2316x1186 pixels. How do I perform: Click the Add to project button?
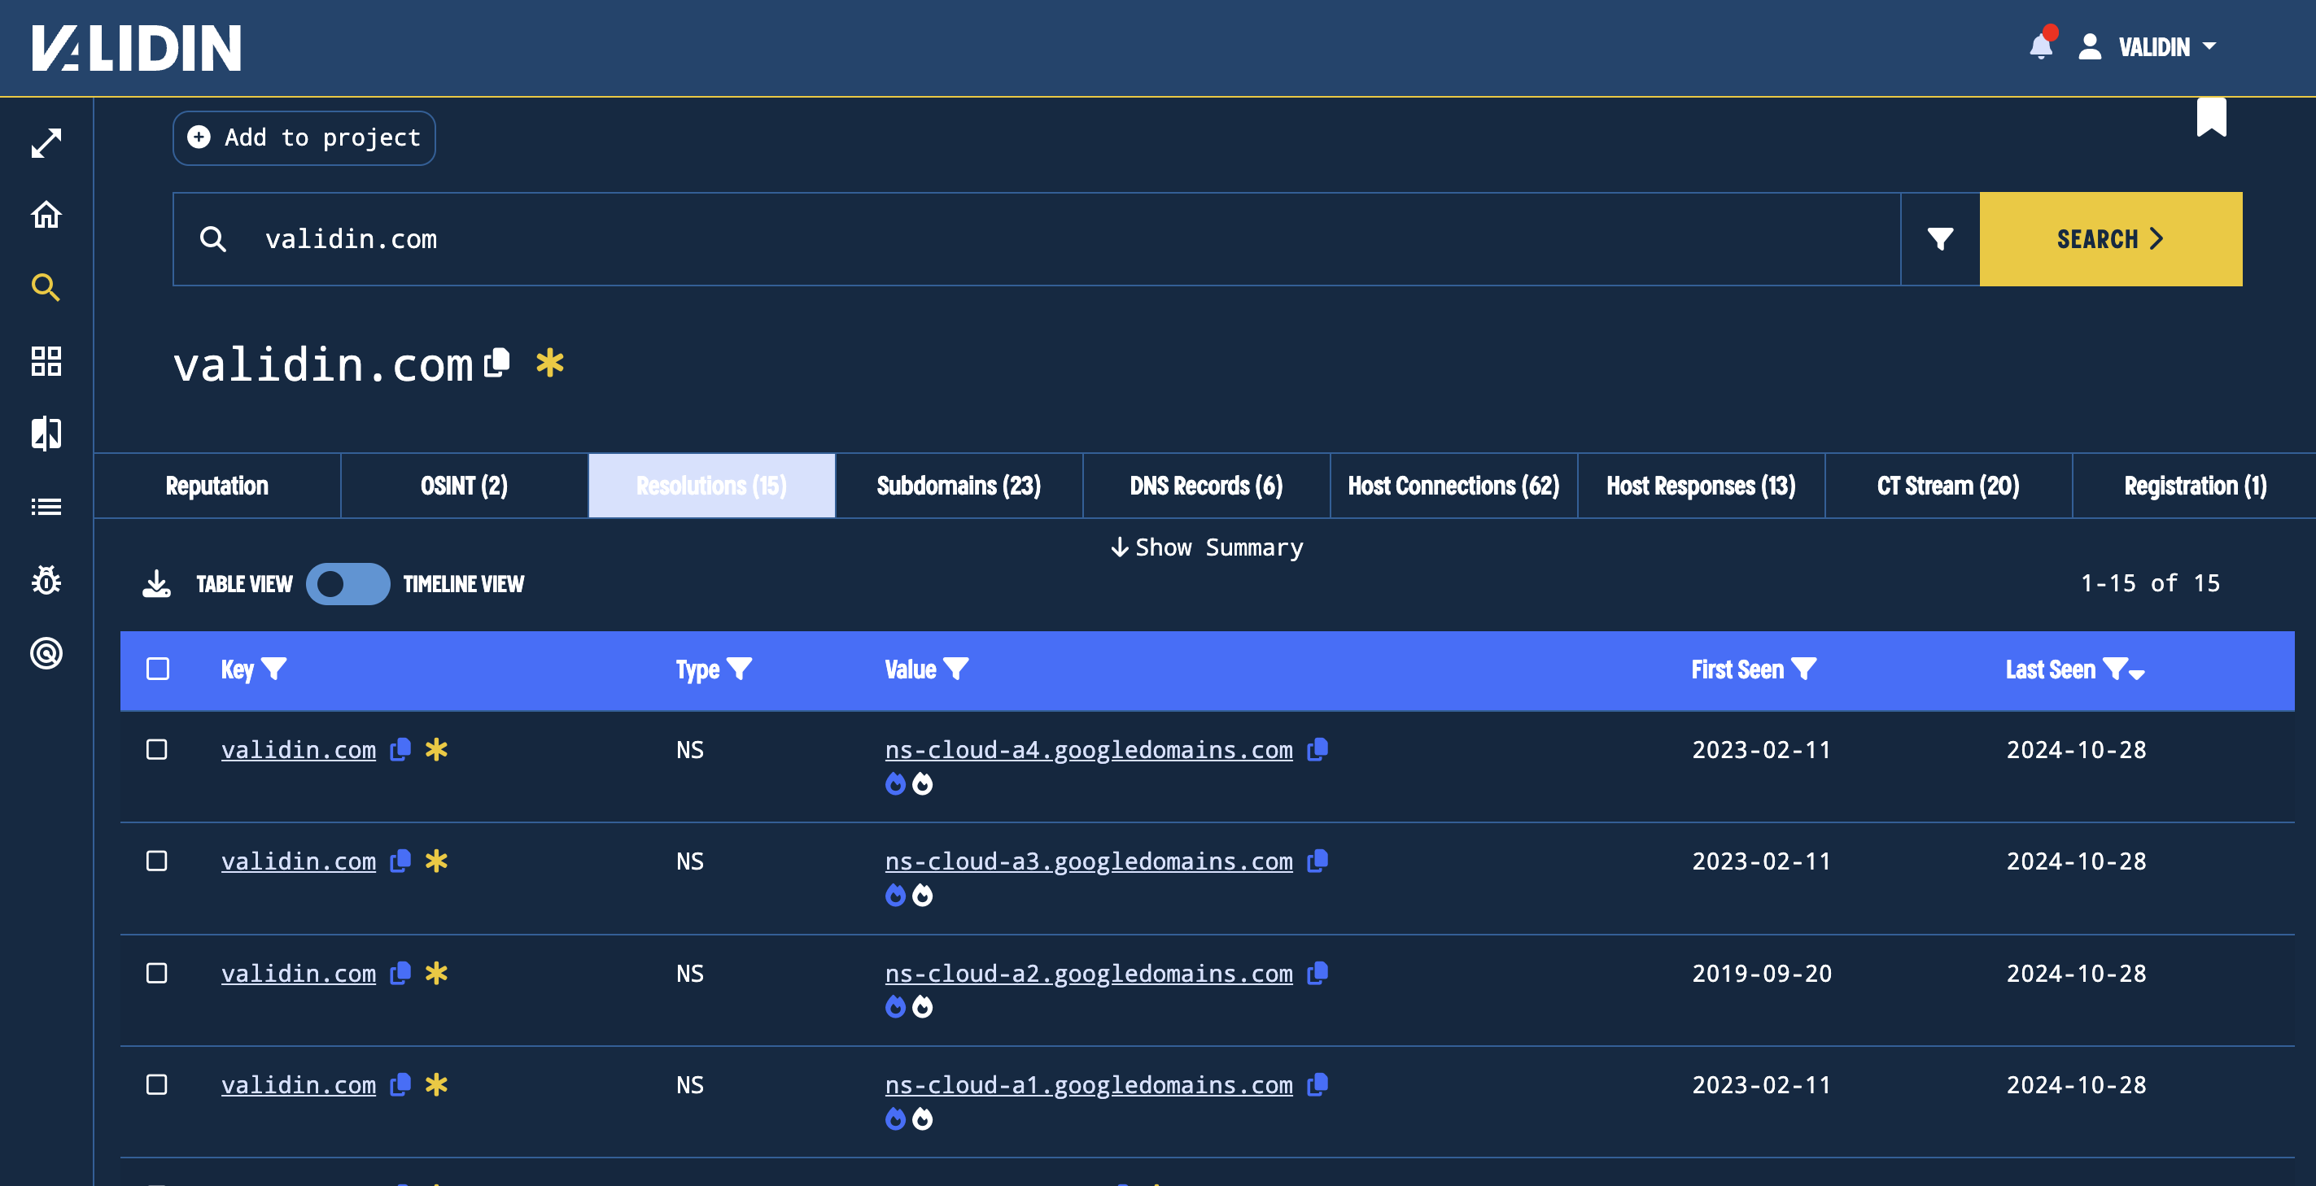pos(304,137)
